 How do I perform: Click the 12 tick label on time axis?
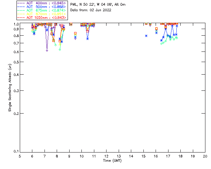coord(106,156)
